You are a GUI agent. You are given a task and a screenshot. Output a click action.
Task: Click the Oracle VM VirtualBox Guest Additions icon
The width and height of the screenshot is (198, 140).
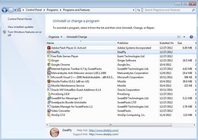pos(49,90)
